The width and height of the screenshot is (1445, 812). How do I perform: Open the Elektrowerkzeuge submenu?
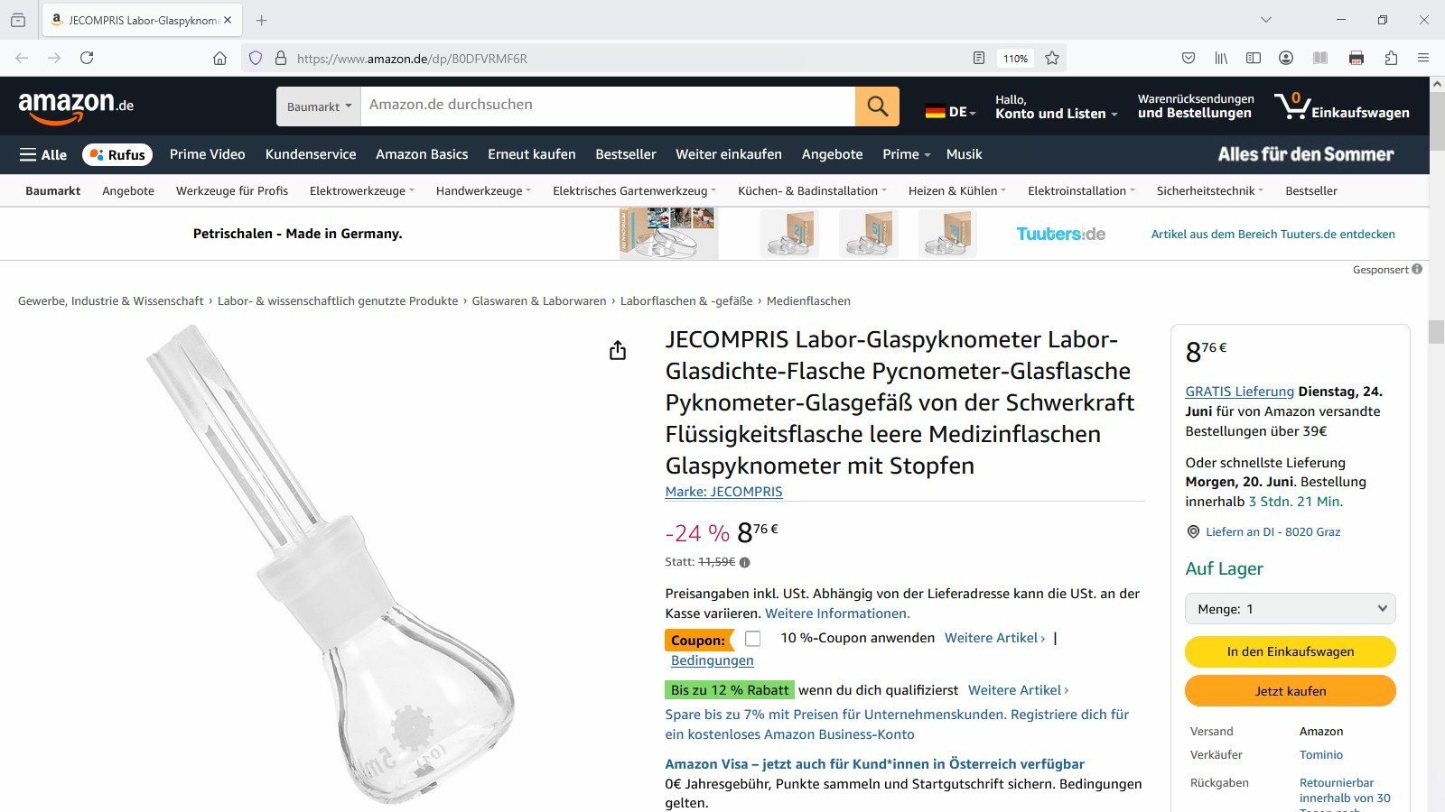(362, 190)
